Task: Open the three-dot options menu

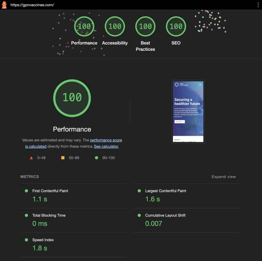Action: [x=258, y=5]
